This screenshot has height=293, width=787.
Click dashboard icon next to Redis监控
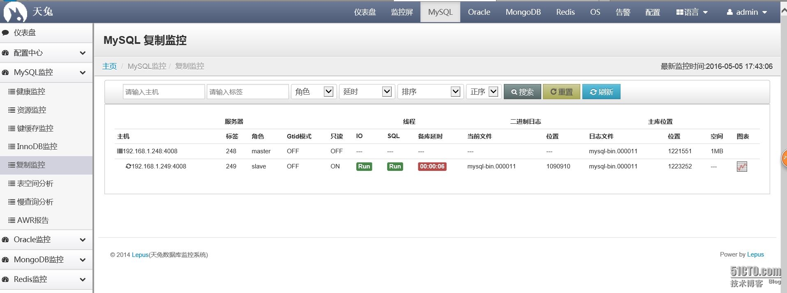coord(5,279)
